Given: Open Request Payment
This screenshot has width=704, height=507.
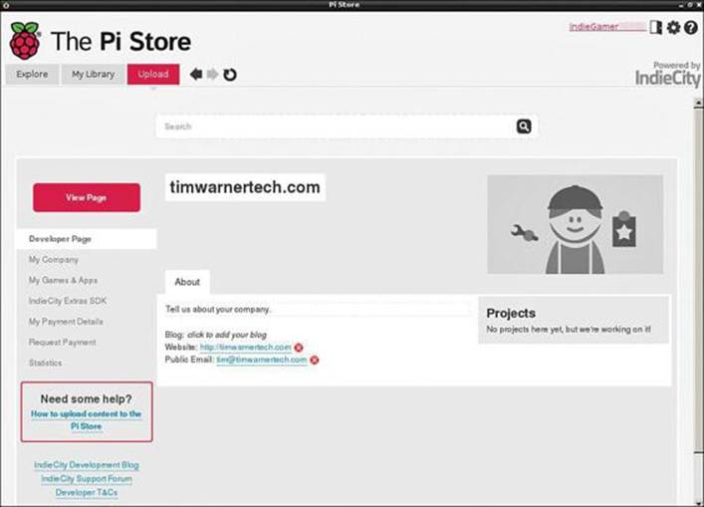Looking at the screenshot, I should [x=62, y=343].
